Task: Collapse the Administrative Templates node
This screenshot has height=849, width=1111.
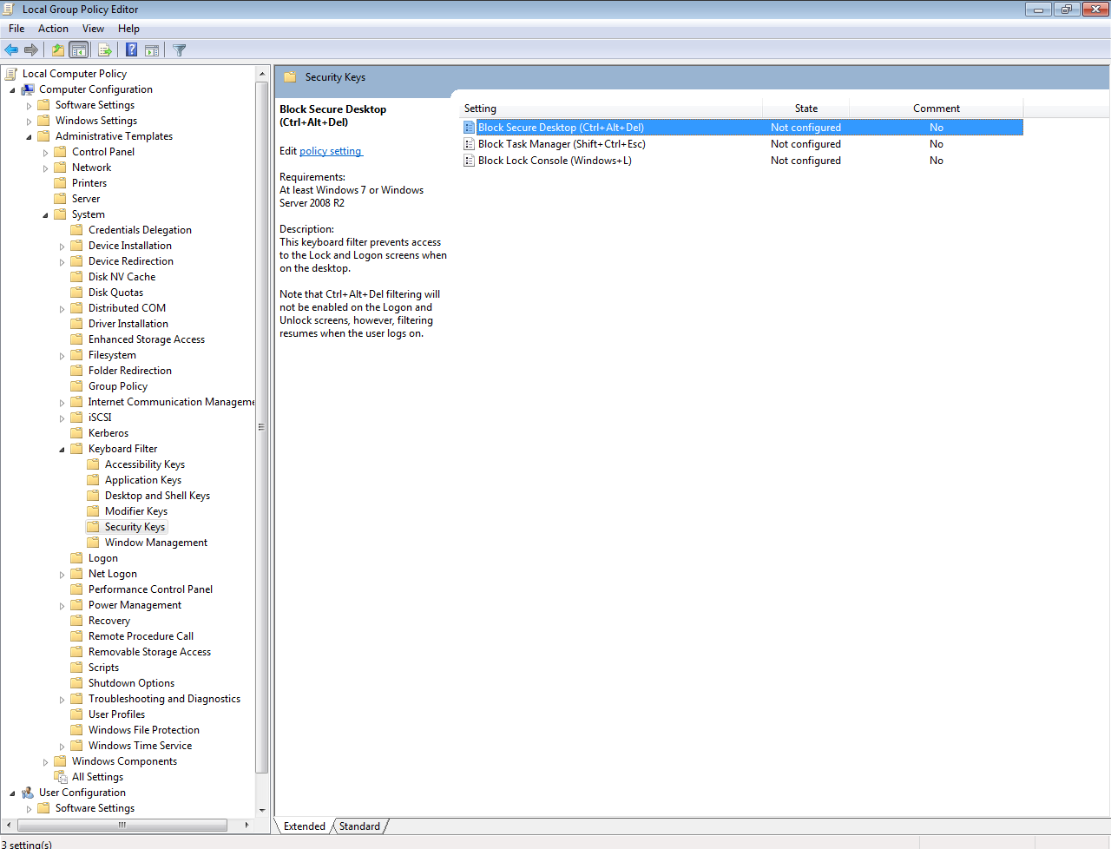Action: 29,137
